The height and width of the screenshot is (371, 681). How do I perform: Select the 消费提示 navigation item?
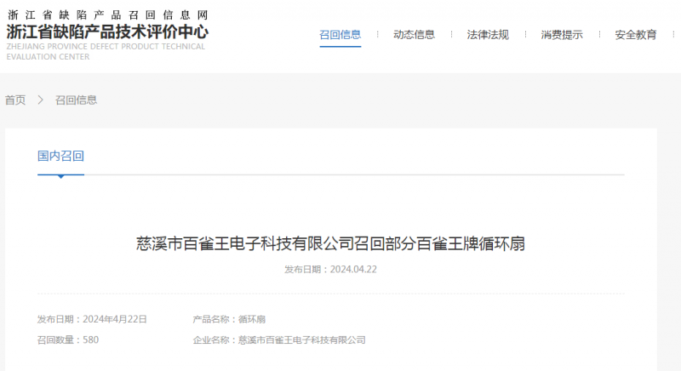tap(562, 35)
